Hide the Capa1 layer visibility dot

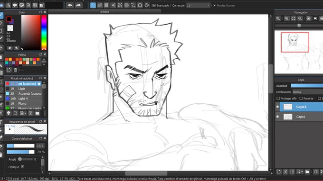point(277,117)
